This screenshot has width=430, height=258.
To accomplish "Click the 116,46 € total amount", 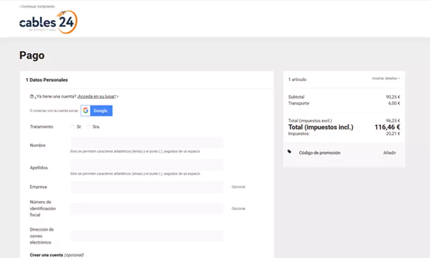I will coord(387,127).
